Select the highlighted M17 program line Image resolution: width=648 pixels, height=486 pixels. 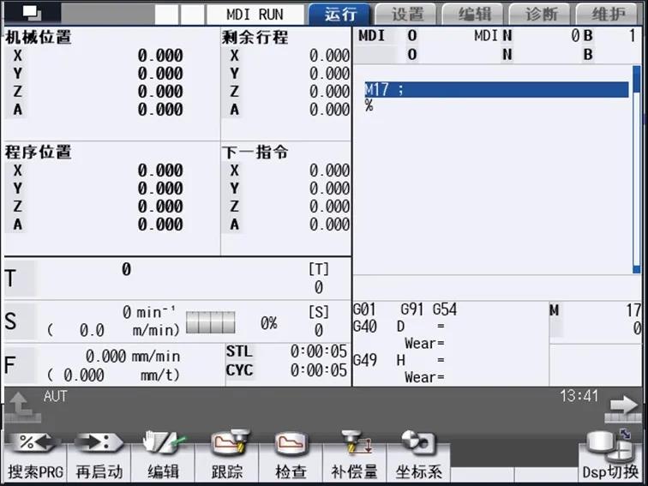(x=495, y=89)
